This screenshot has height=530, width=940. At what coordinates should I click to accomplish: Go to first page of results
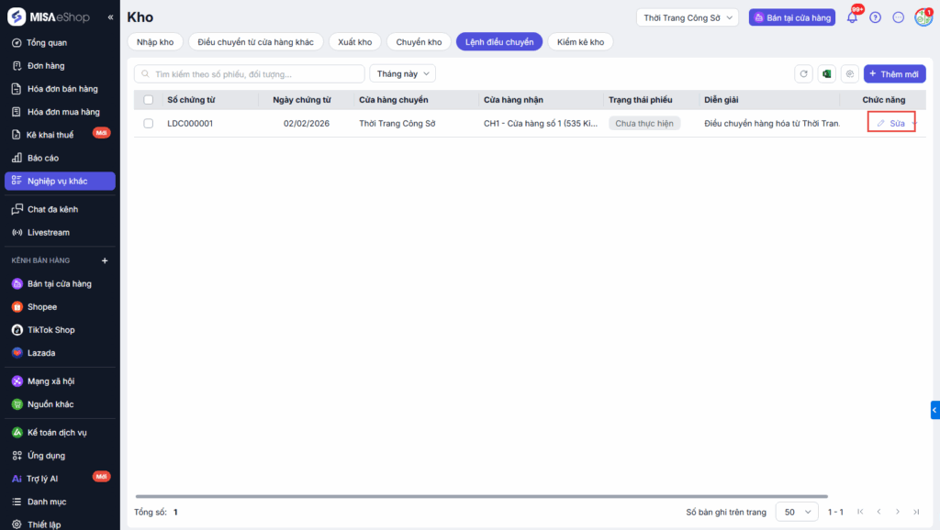[x=860, y=512]
